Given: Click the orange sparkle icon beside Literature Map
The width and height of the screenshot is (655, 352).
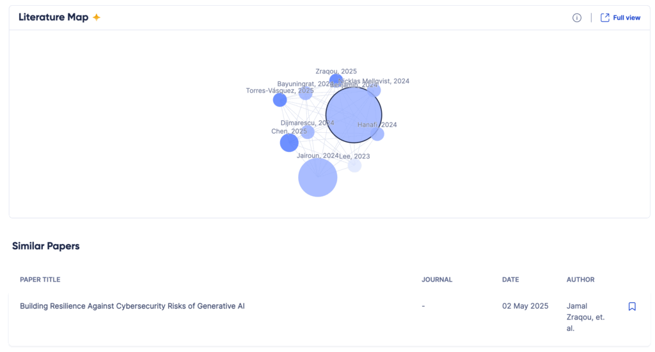Looking at the screenshot, I should tap(97, 17).
